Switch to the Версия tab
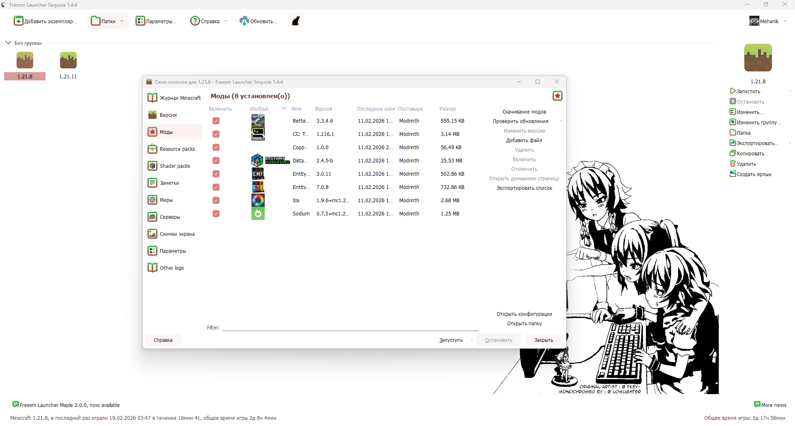This screenshot has width=795, height=426. click(174, 115)
